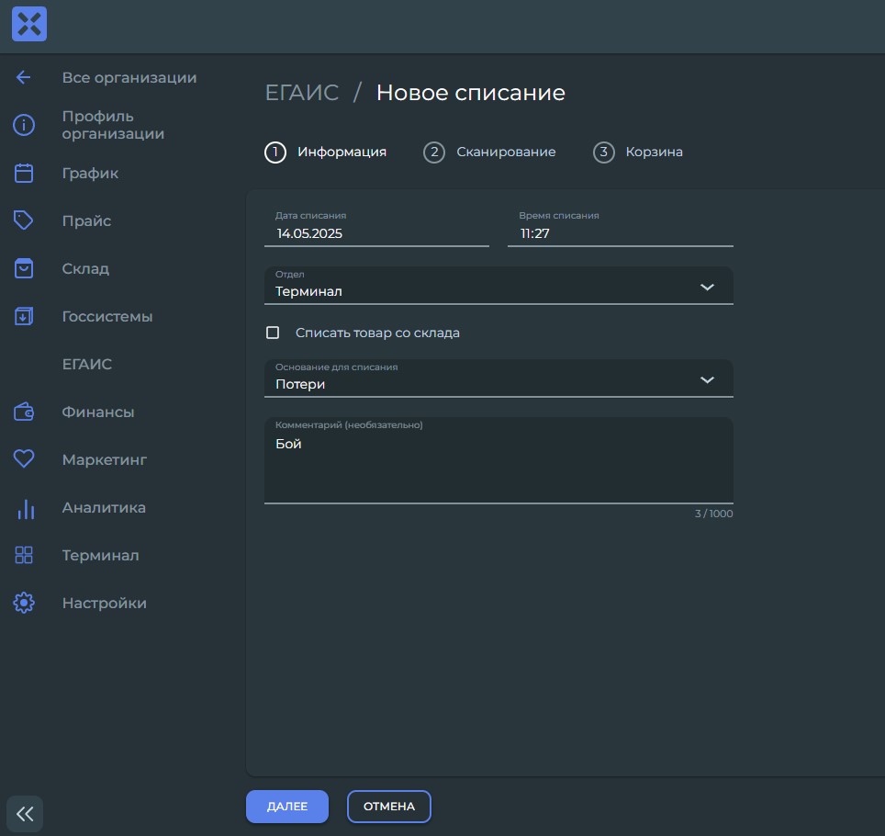This screenshot has width=885, height=836.
Task: Open the Финансы sidebar item
Action: (98, 412)
